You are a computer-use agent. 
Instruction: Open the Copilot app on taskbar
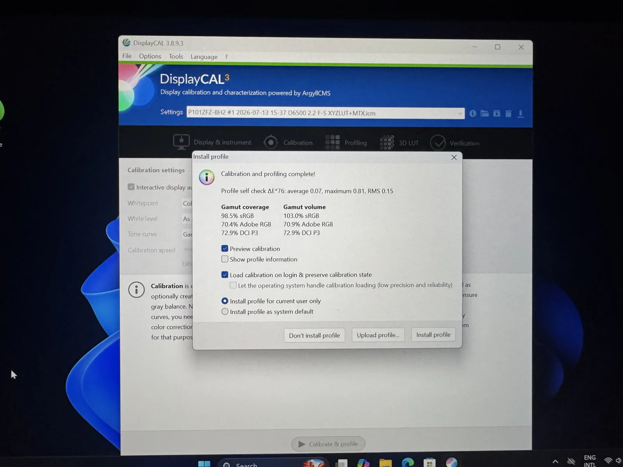pyautogui.click(x=363, y=463)
